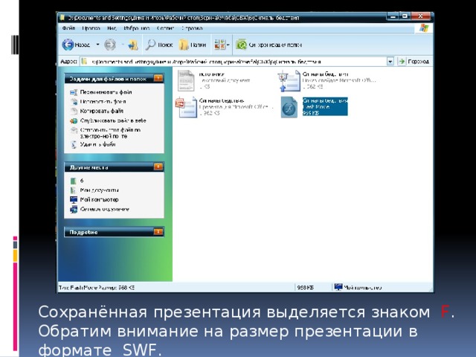Click Переместить файл link
The width and height of the screenshot is (476, 357).
click(x=103, y=101)
